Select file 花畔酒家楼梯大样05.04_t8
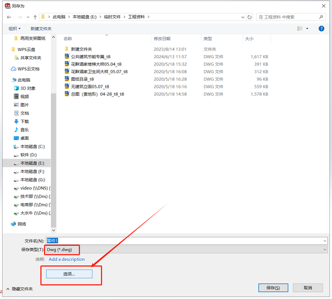 tap(166, 64)
